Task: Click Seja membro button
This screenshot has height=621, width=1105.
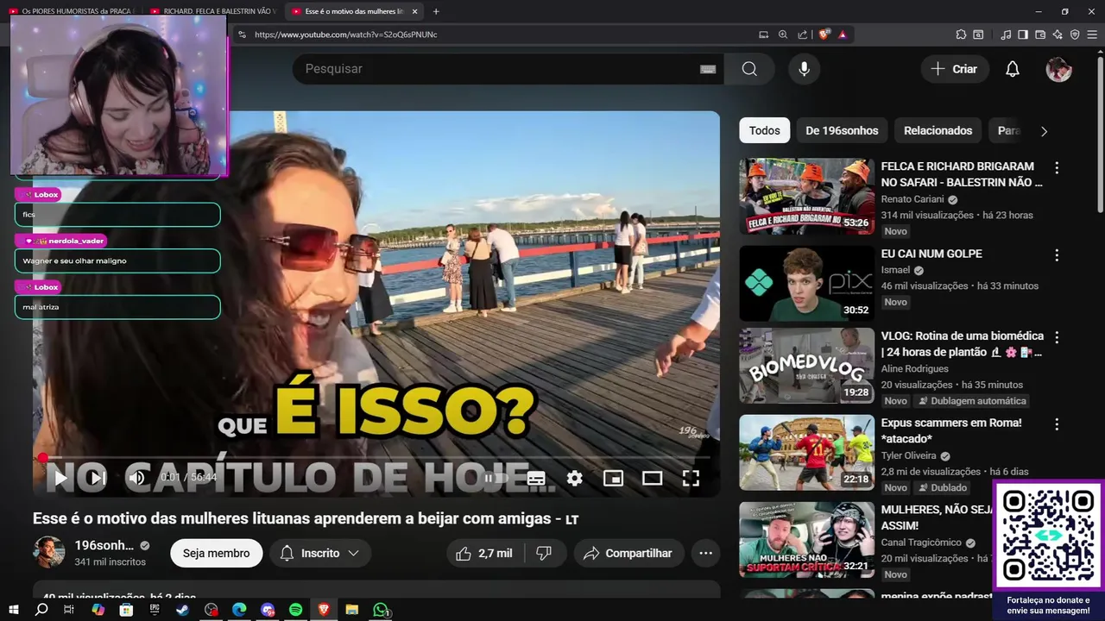Action: click(x=216, y=554)
